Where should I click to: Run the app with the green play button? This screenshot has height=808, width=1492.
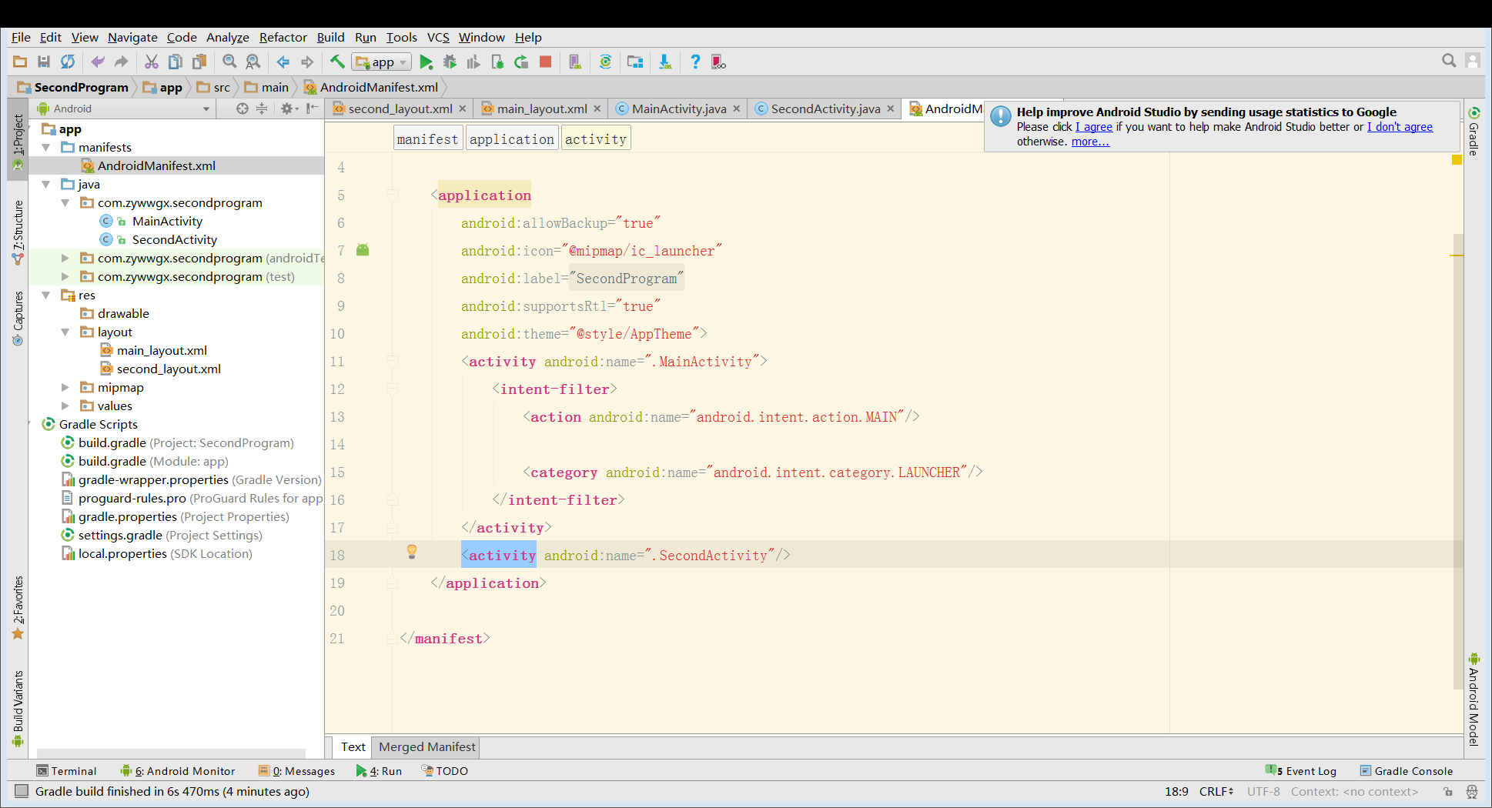[x=426, y=62]
